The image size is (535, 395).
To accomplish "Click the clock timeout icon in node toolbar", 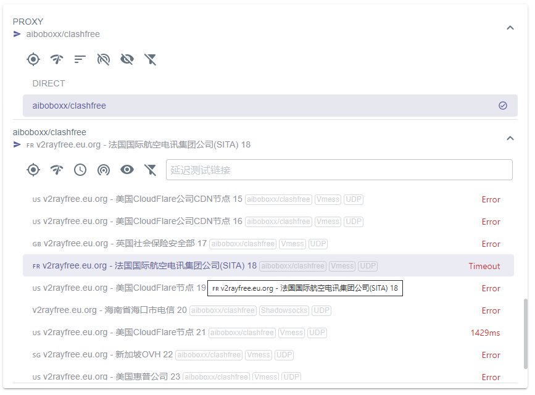I will (x=80, y=170).
